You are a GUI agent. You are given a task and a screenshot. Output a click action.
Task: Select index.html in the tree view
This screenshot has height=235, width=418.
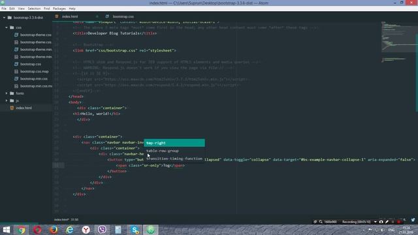[x=24, y=108]
